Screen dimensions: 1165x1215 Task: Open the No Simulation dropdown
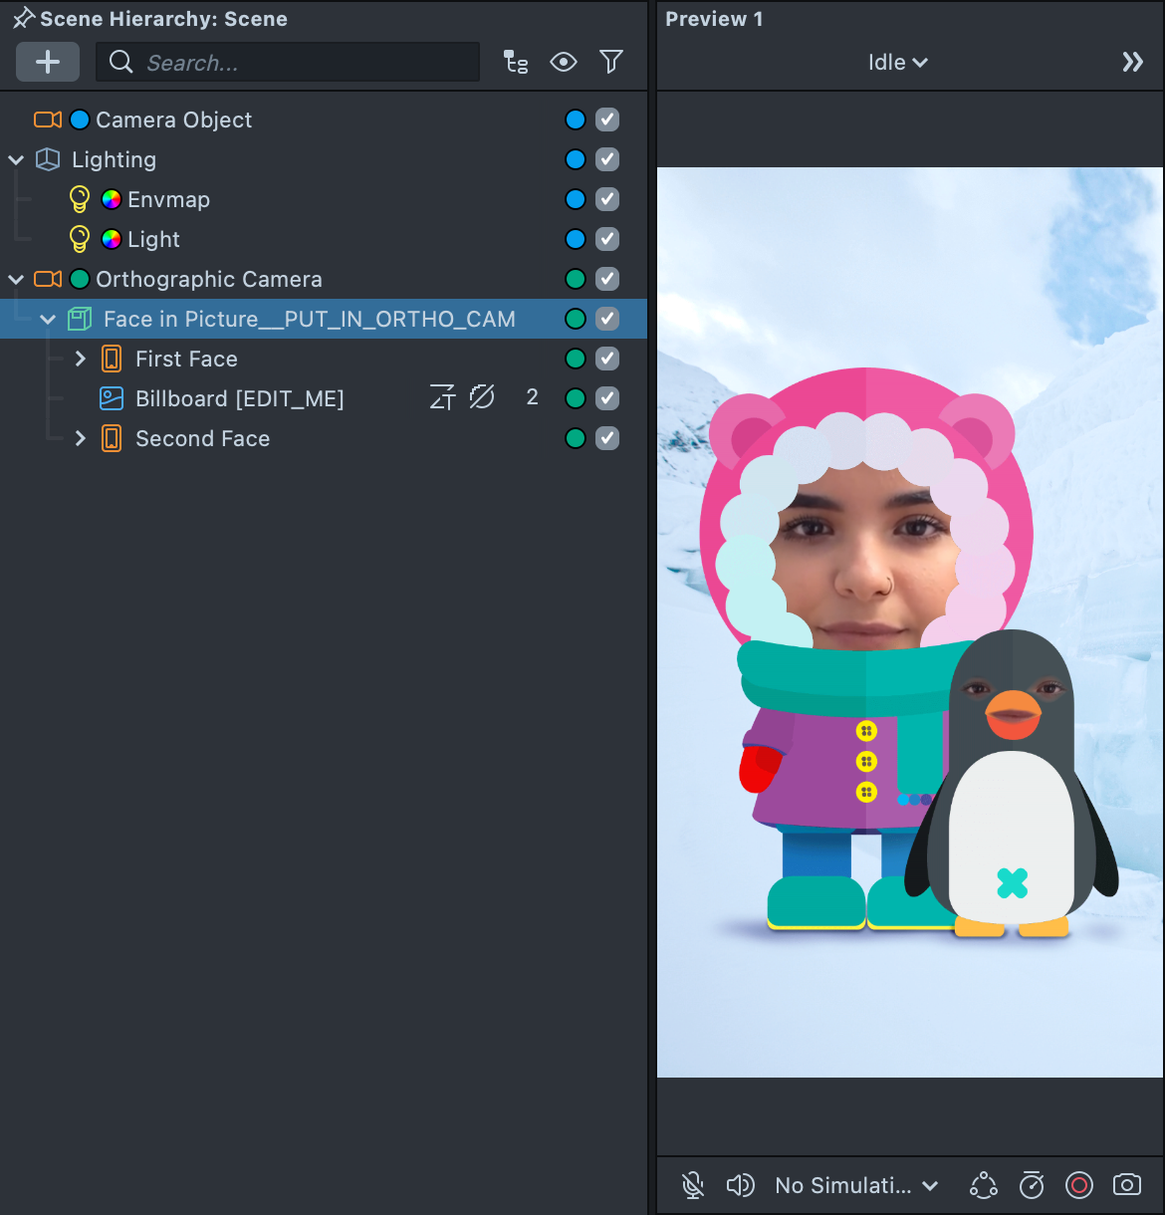pos(856,1185)
